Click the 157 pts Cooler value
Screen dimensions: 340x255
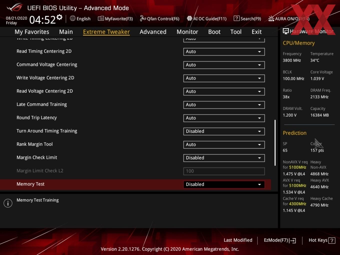click(317, 150)
